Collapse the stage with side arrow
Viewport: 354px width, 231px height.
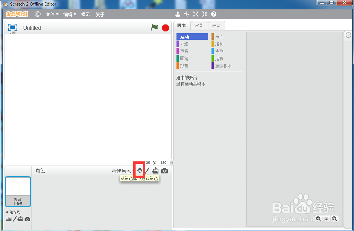click(172, 163)
